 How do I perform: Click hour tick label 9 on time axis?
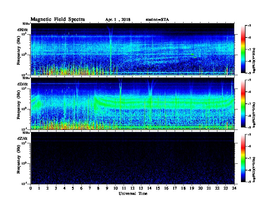coord(107,188)
